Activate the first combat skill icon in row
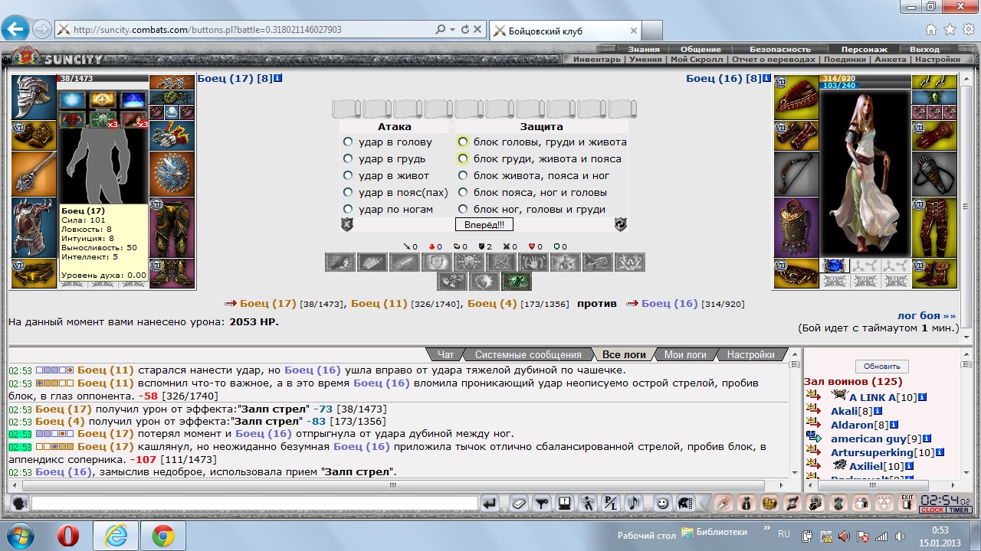 (340, 262)
